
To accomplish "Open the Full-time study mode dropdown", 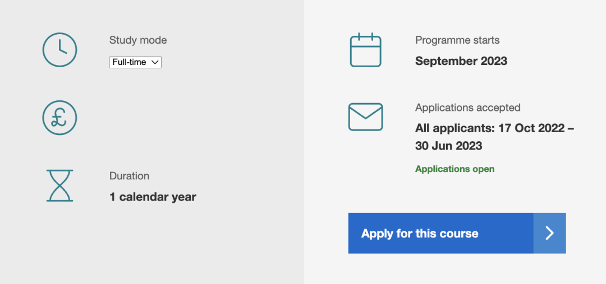I will tap(135, 62).
